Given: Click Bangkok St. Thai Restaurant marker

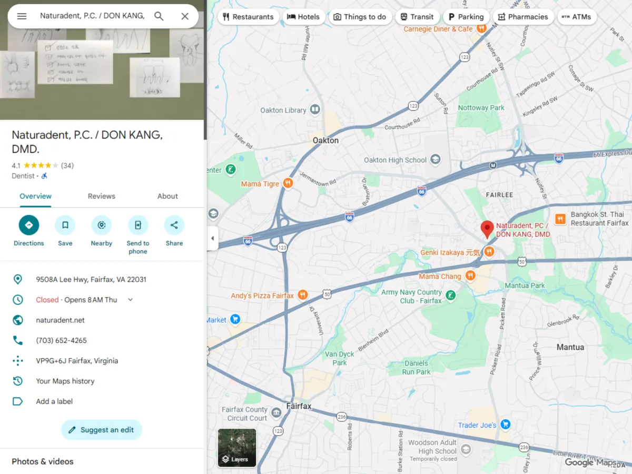Looking at the screenshot, I should 560,219.
